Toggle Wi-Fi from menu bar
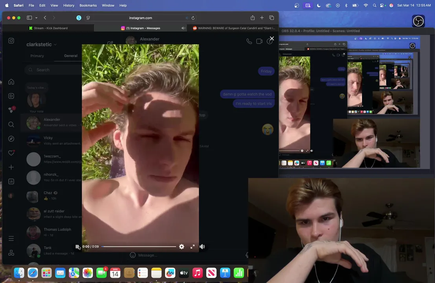 [x=366, y=5]
